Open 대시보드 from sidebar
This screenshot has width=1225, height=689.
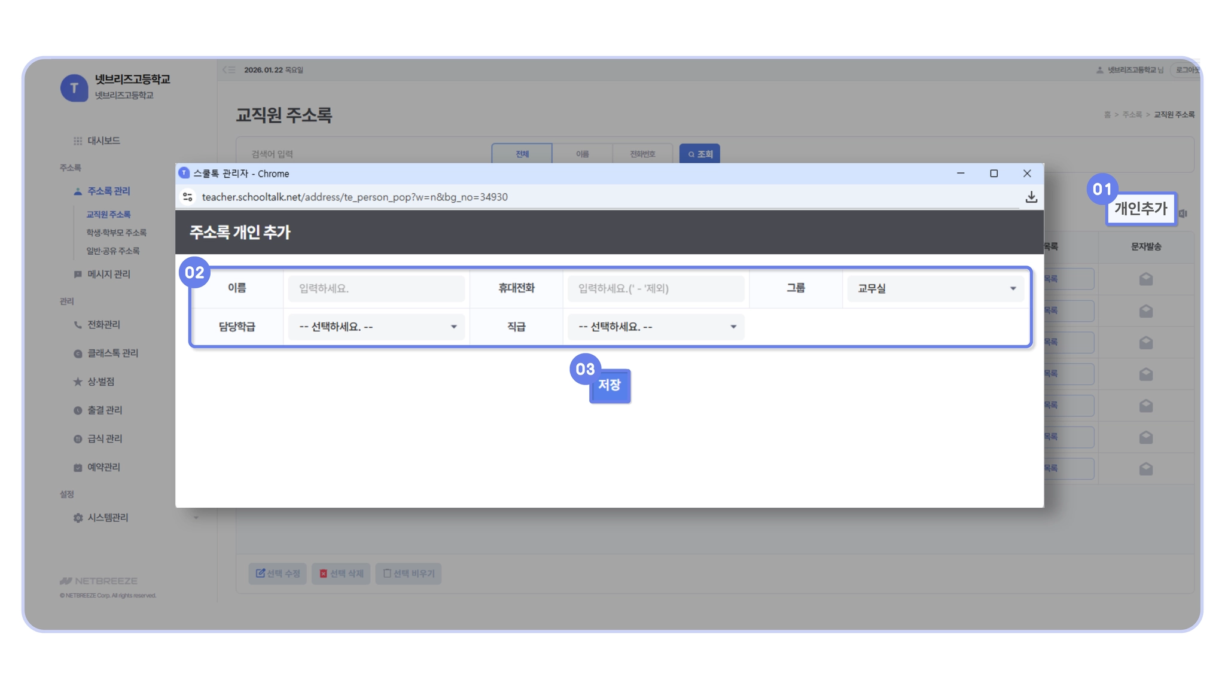[x=103, y=141]
